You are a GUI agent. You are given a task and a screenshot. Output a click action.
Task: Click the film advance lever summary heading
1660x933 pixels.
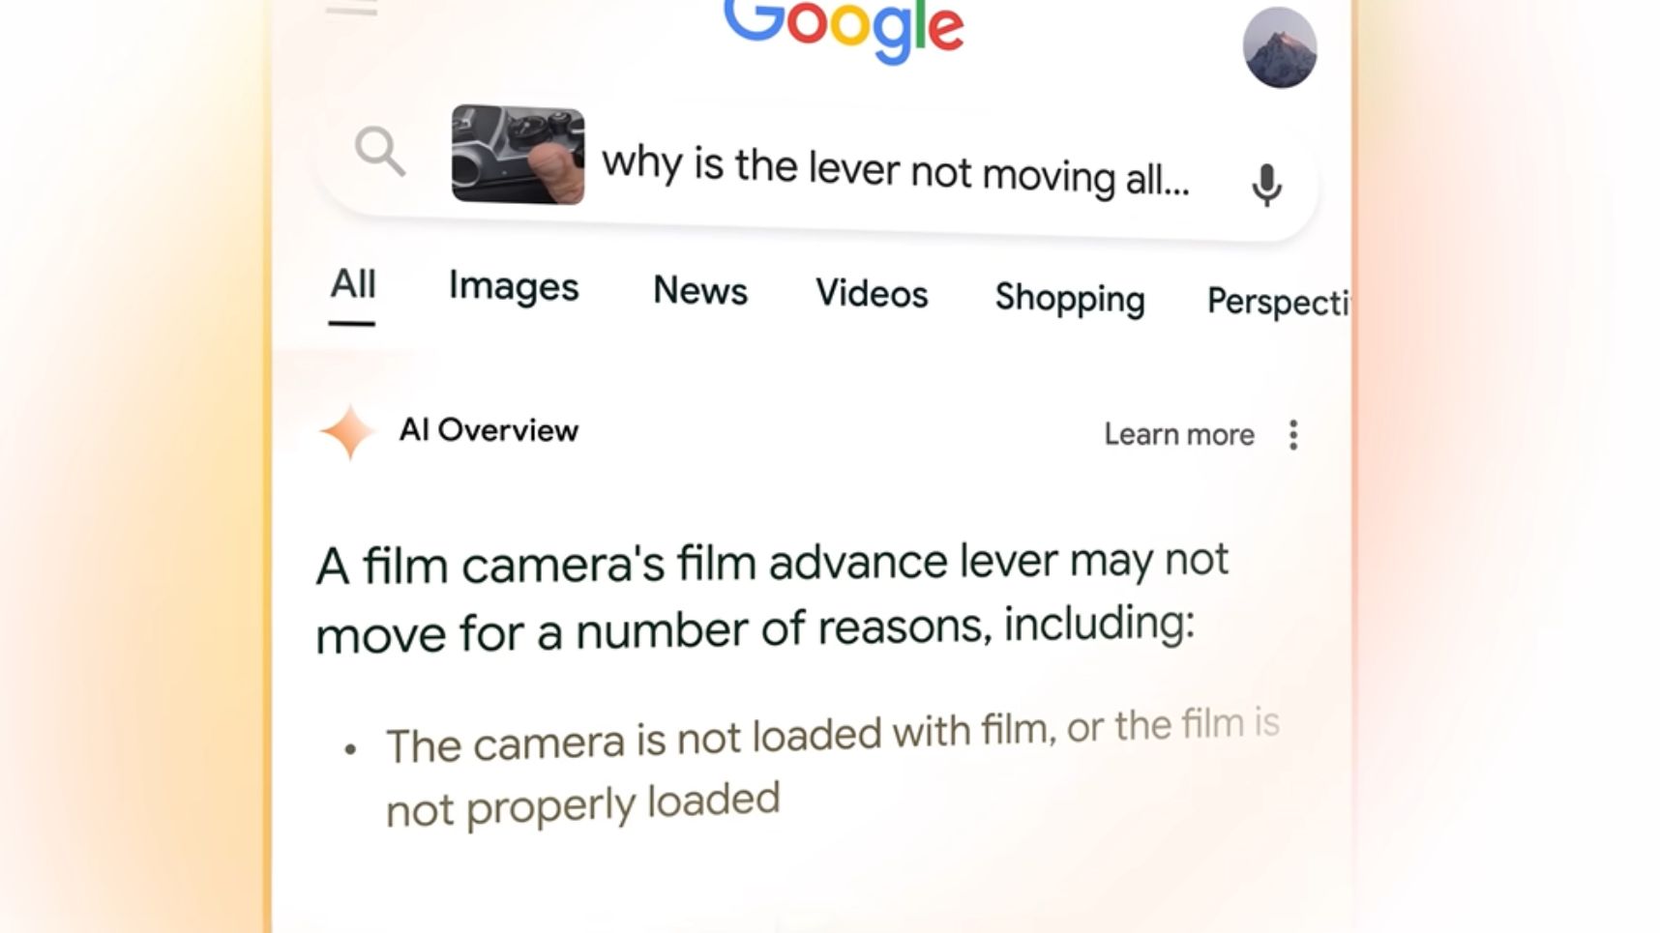(772, 598)
